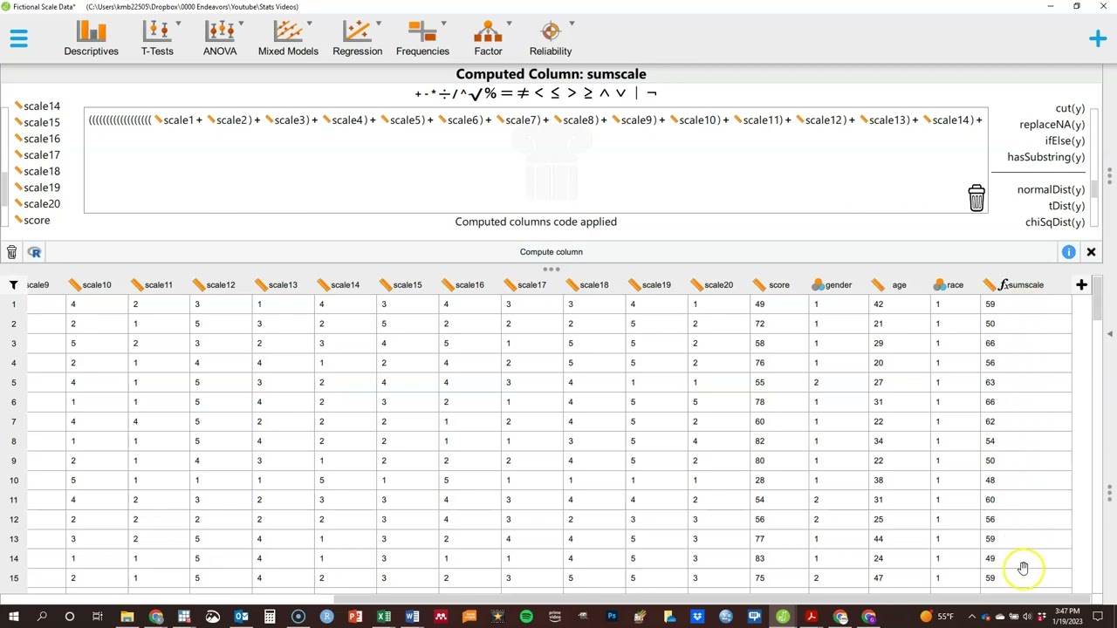
Task: Open the data filter funnel icon
Action: [13, 285]
